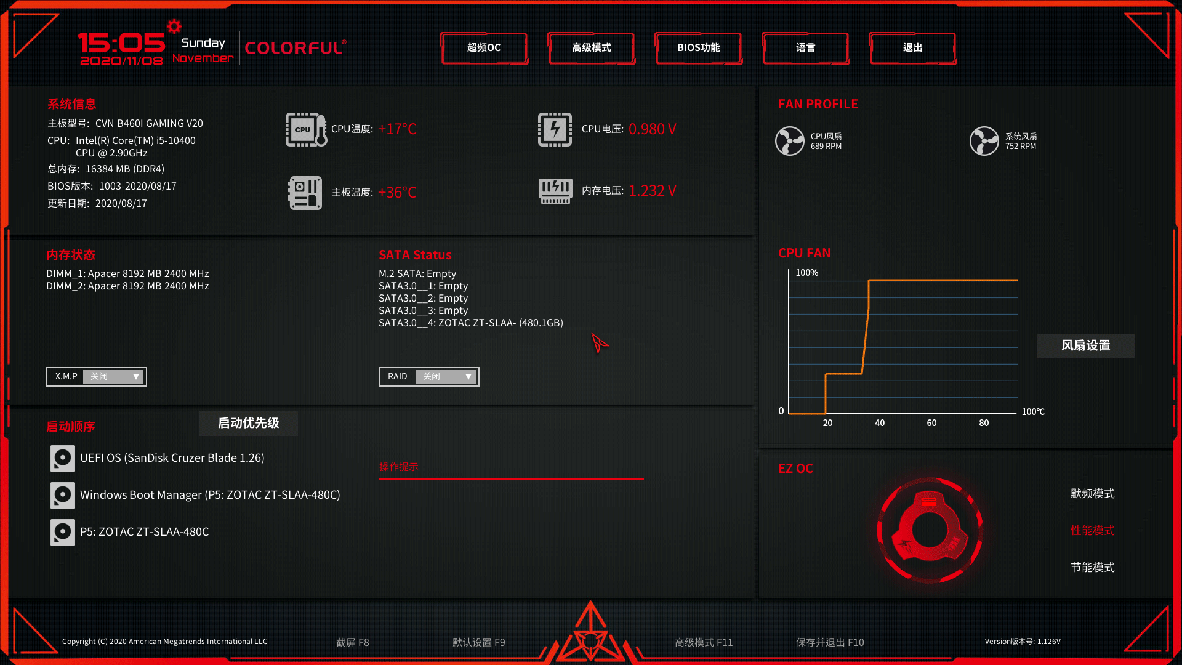Click 风扇设置 fan settings button
The height and width of the screenshot is (665, 1182).
click(1085, 345)
